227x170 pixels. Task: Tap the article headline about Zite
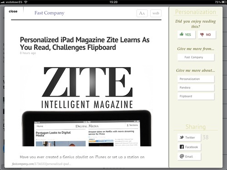(84, 44)
